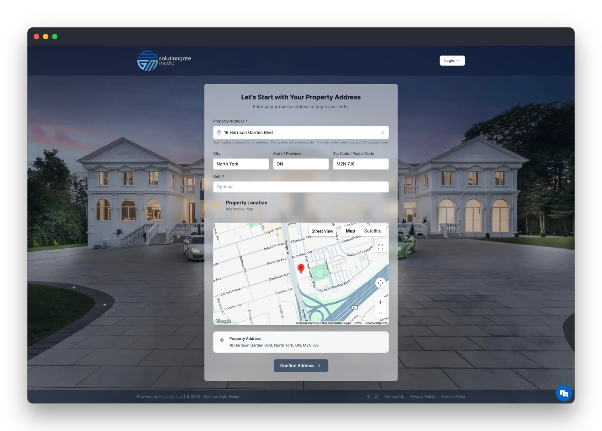Click Report a map error
This screenshot has width=602, height=431.
376,323
